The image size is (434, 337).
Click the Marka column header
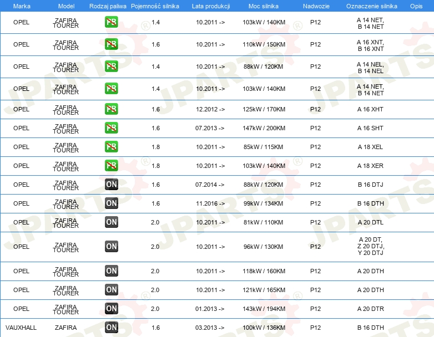point(22,6)
